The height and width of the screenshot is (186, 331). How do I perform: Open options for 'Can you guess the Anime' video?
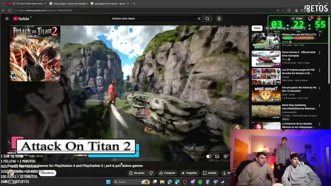coord(320,88)
